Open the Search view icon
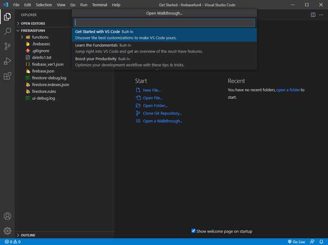 (x=7, y=31)
